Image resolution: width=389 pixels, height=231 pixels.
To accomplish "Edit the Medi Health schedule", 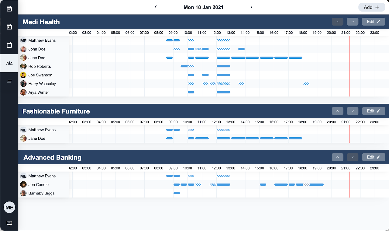I will coord(373,21).
